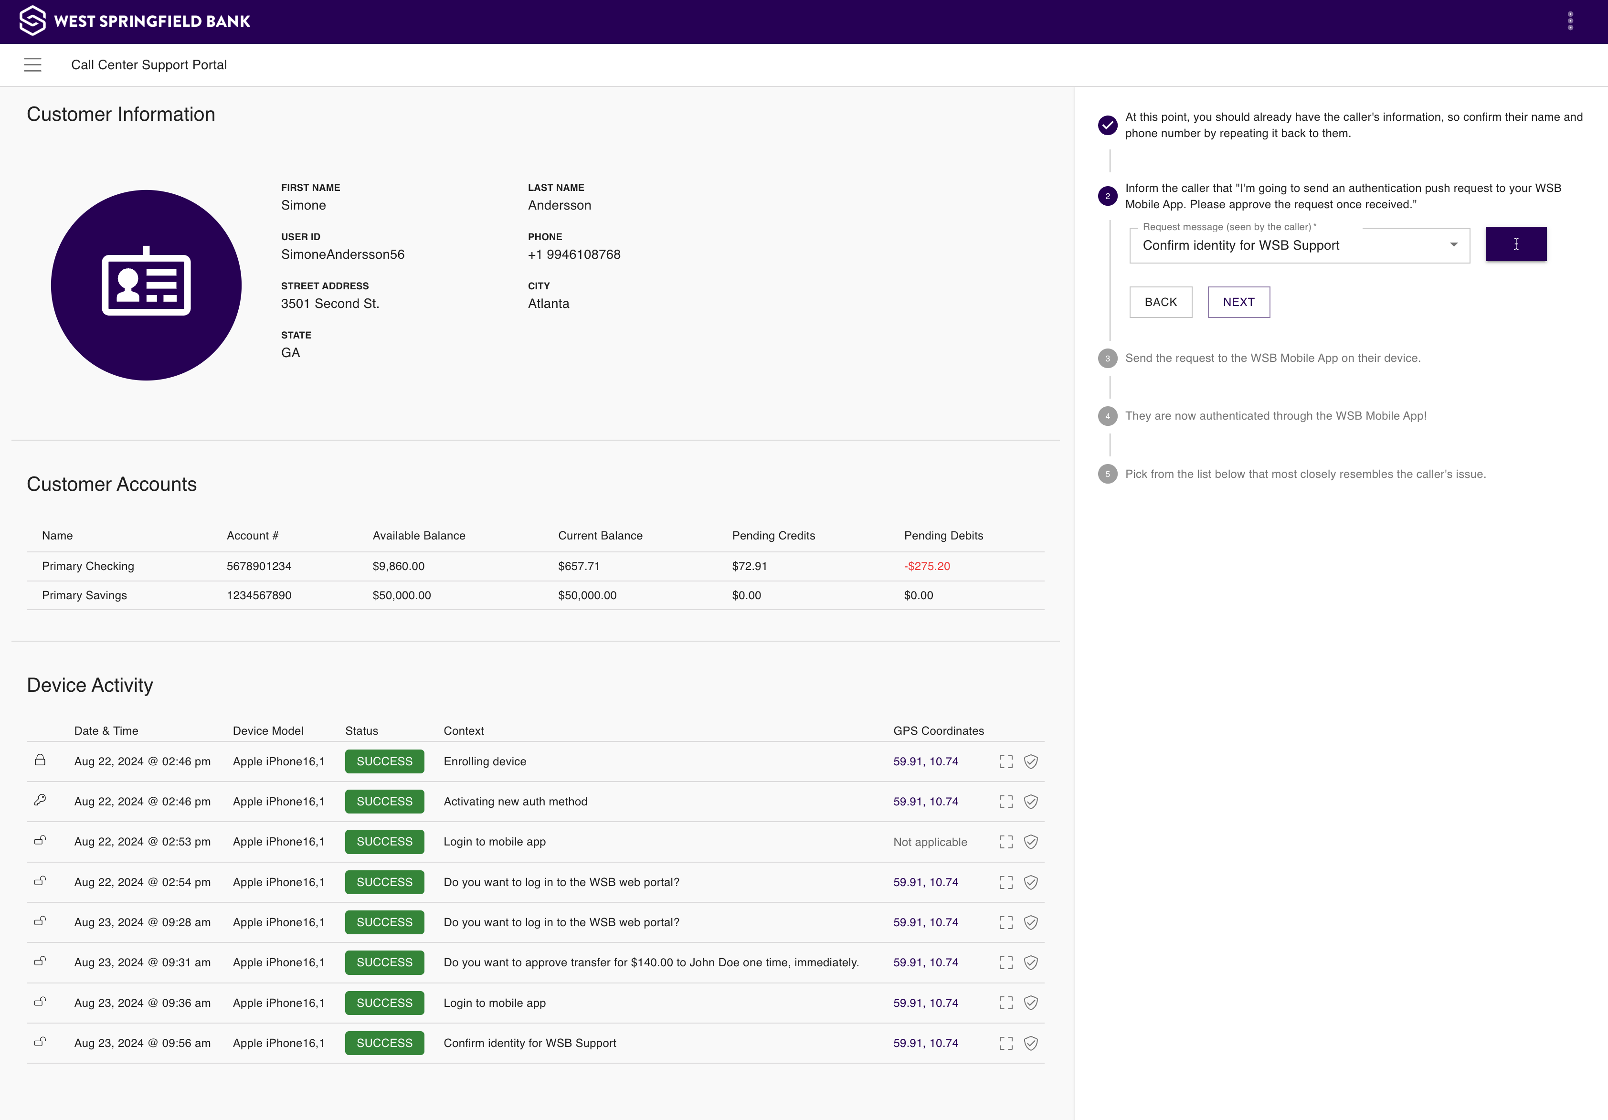Screen dimensions: 1608x1120
Task: Click shield icon on Activating new auth method row
Action: click(x=1030, y=801)
